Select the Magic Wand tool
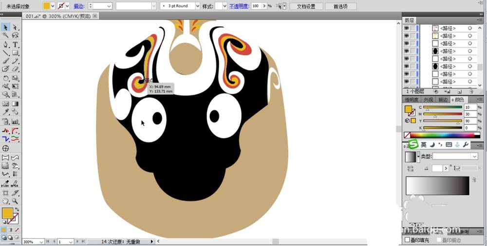The image size is (487, 246). coord(5,35)
